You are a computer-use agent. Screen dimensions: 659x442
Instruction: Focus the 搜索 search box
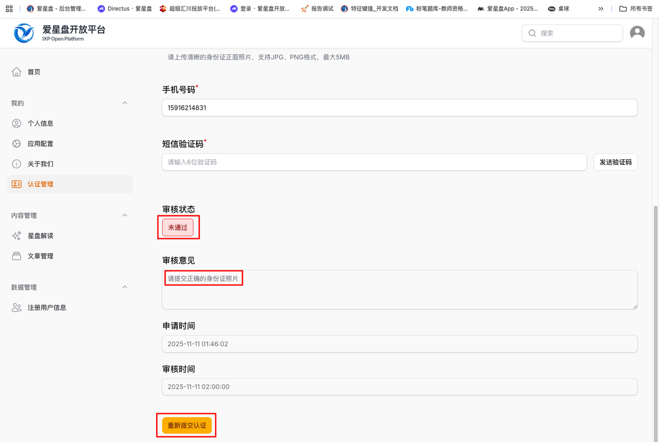click(577, 33)
